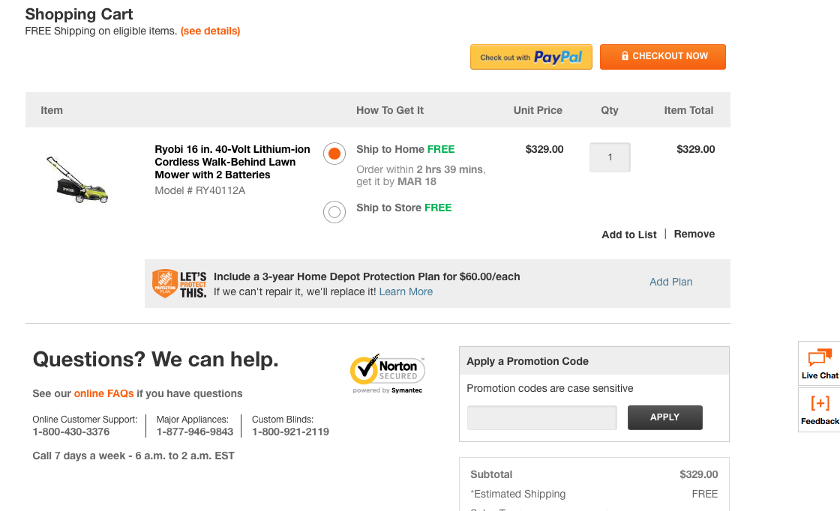
Task: Remove the Ryobi mower from the cart
Action: click(x=694, y=234)
